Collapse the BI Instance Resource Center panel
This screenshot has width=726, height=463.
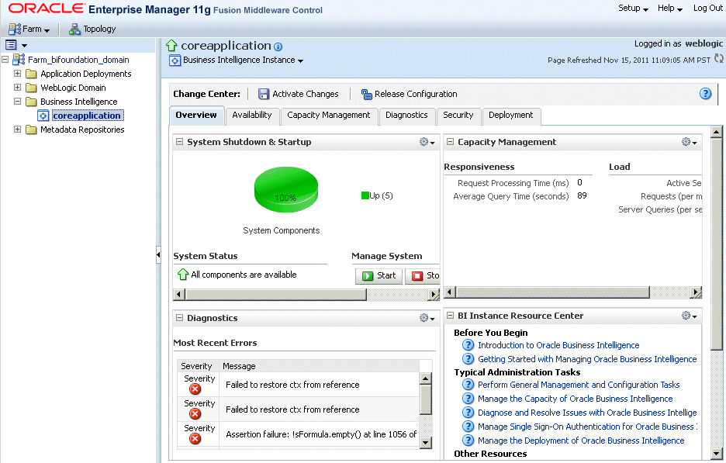point(450,316)
